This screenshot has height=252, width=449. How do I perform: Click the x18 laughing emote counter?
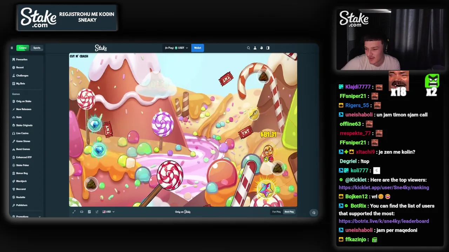[x=398, y=84]
